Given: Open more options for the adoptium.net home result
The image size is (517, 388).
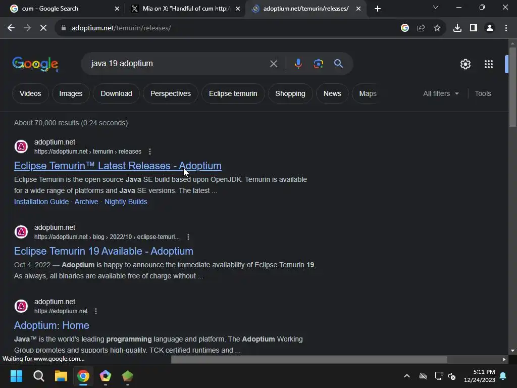Looking at the screenshot, I should (96, 311).
